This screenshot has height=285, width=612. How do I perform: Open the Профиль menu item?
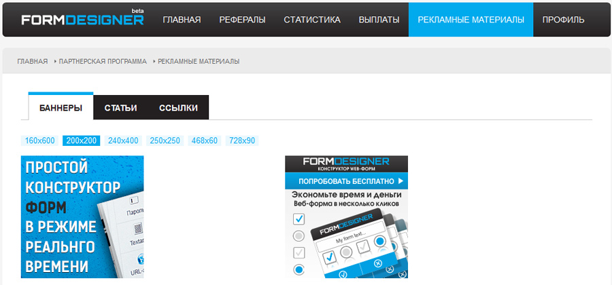coord(563,20)
